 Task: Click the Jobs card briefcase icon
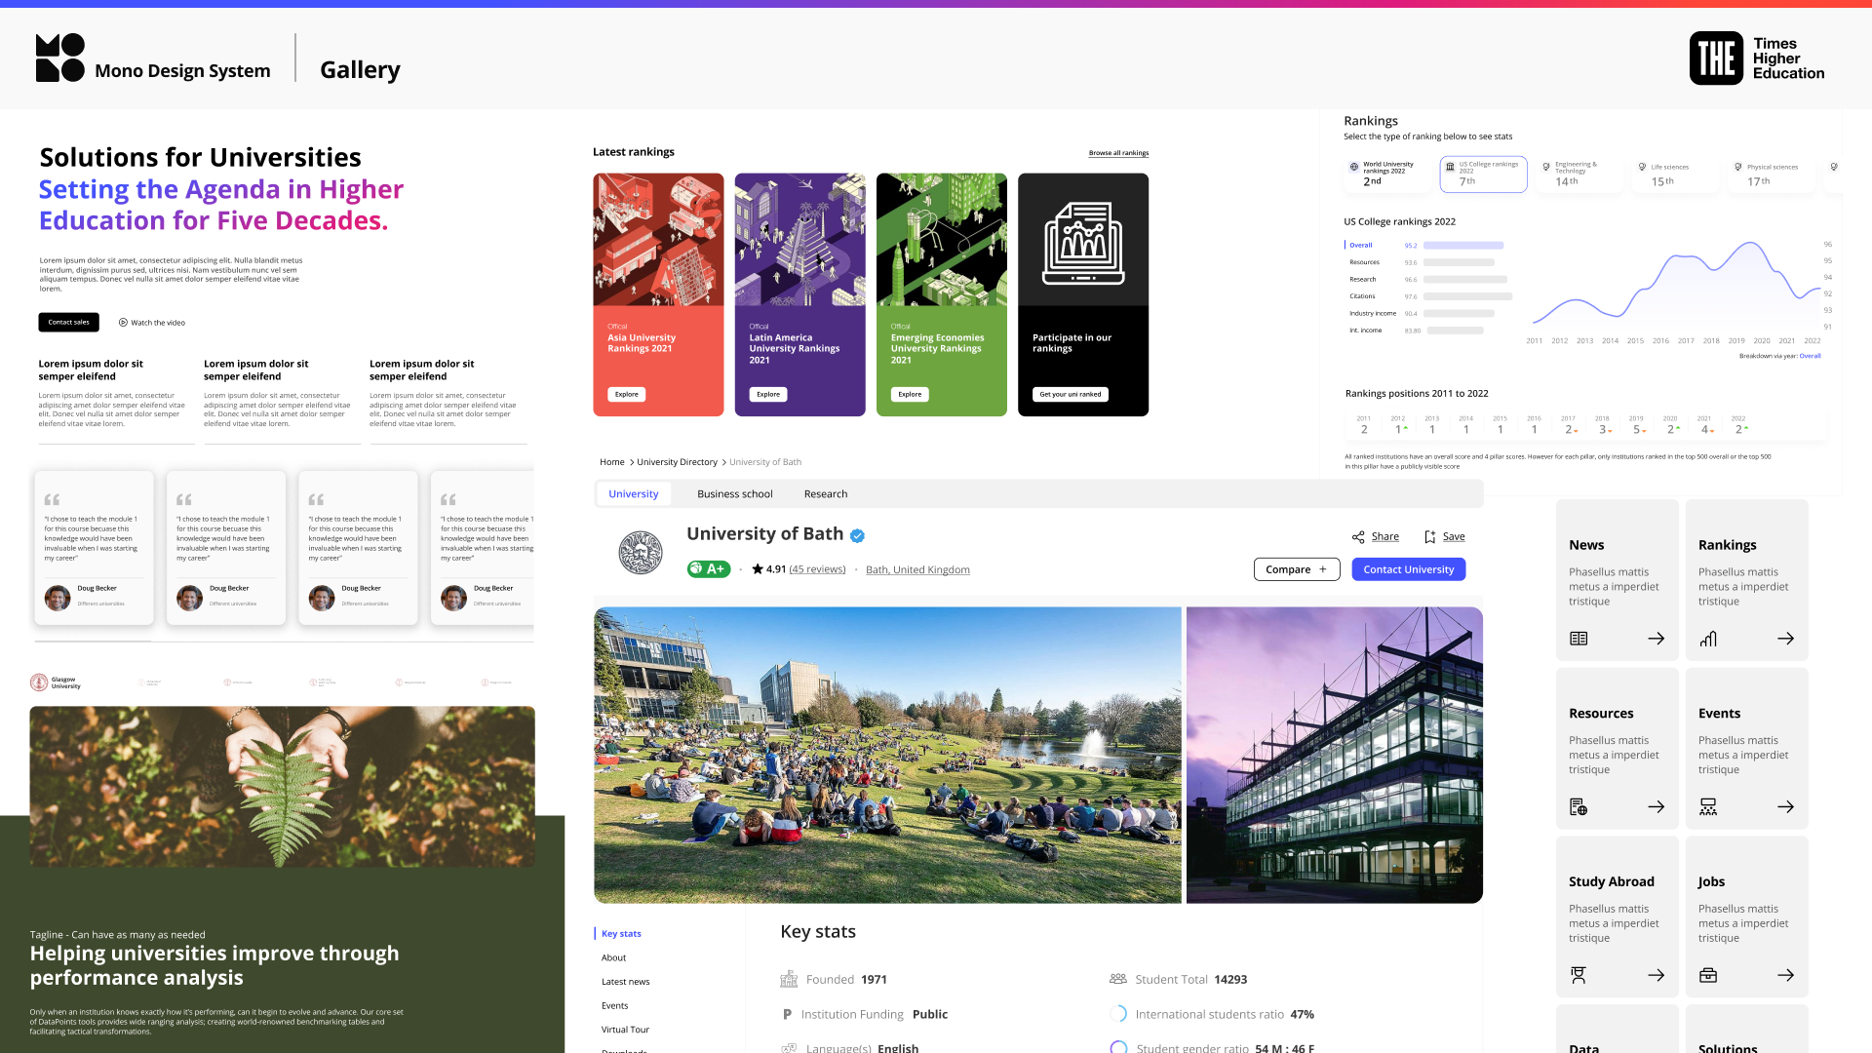1708,975
